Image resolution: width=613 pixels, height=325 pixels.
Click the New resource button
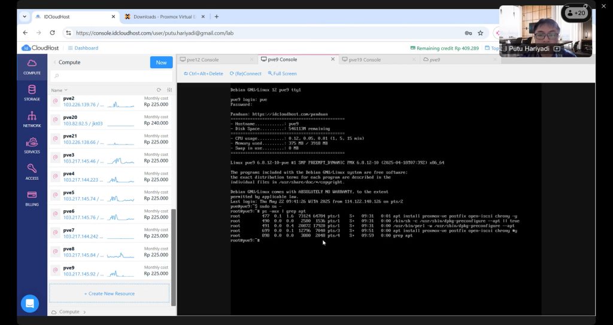coord(161,62)
